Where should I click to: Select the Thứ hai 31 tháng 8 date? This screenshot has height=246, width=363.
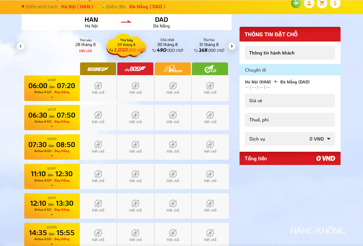209,46
